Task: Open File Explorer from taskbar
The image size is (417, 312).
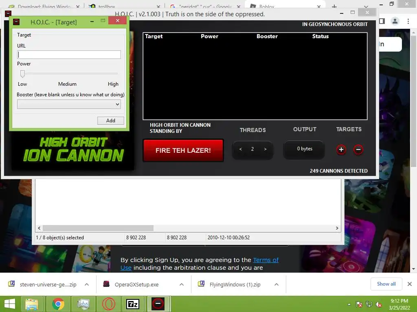Action: [32, 304]
